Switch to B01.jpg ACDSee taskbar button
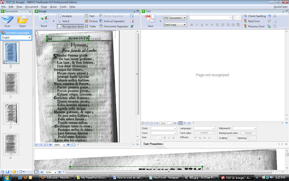Screen dimensions: 289x181 201,178
